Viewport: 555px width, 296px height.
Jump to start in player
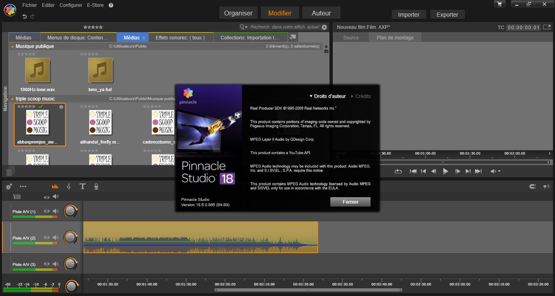[x=413, y=172]
